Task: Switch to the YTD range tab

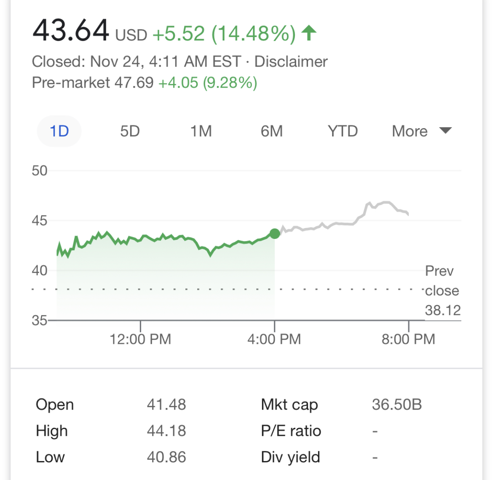Action: click(x=343, y=131)
